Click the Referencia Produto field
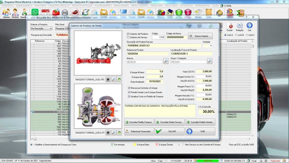 coord(148,54)
